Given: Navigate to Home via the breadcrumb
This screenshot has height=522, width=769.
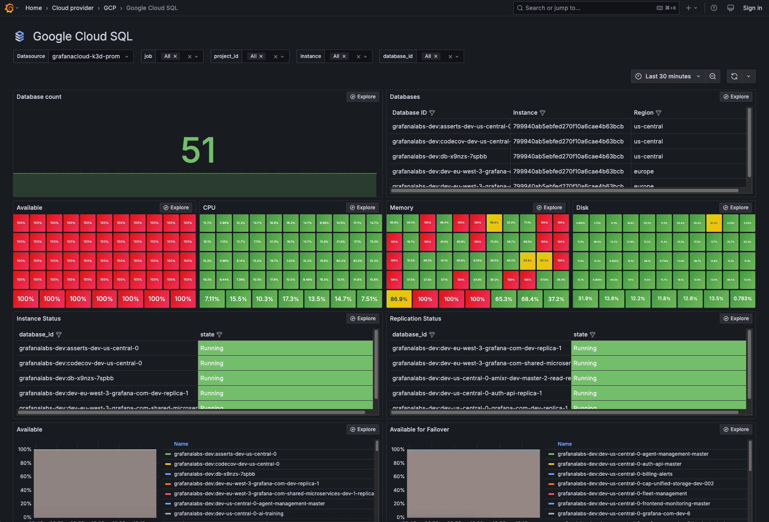Looking at the screenshot, I should (33, 8).
